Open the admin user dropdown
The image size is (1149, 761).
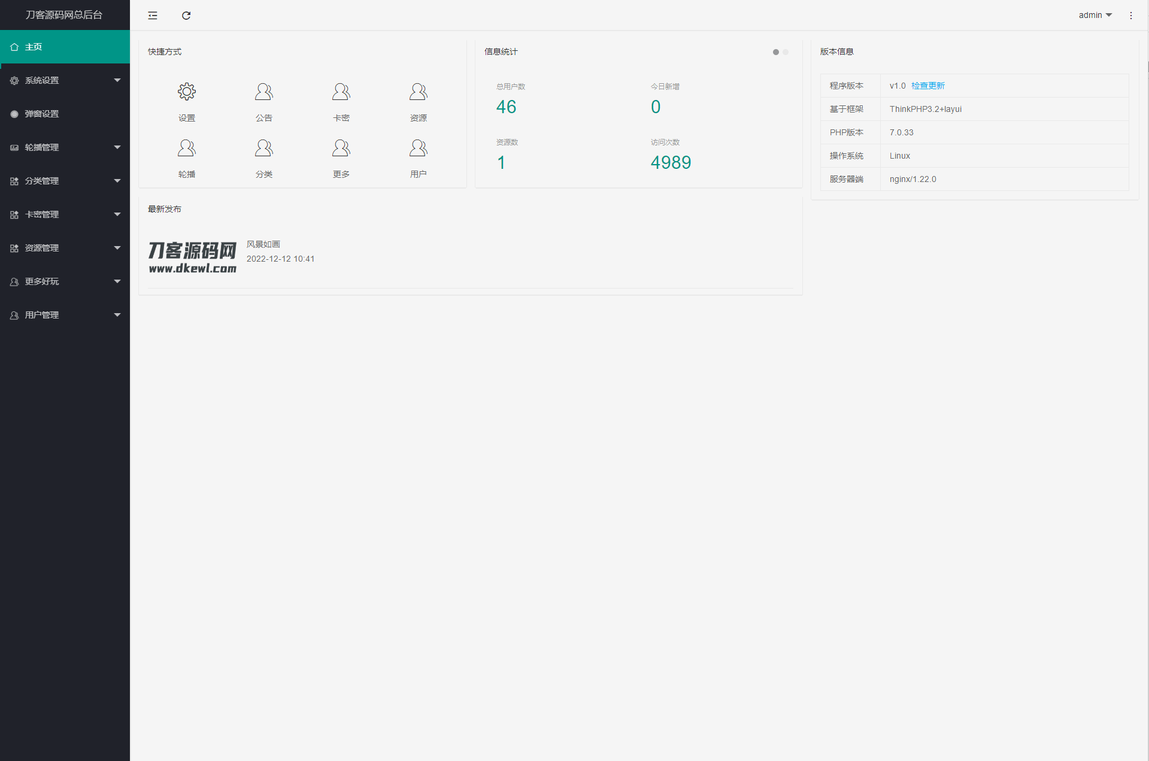(1095, 16)
